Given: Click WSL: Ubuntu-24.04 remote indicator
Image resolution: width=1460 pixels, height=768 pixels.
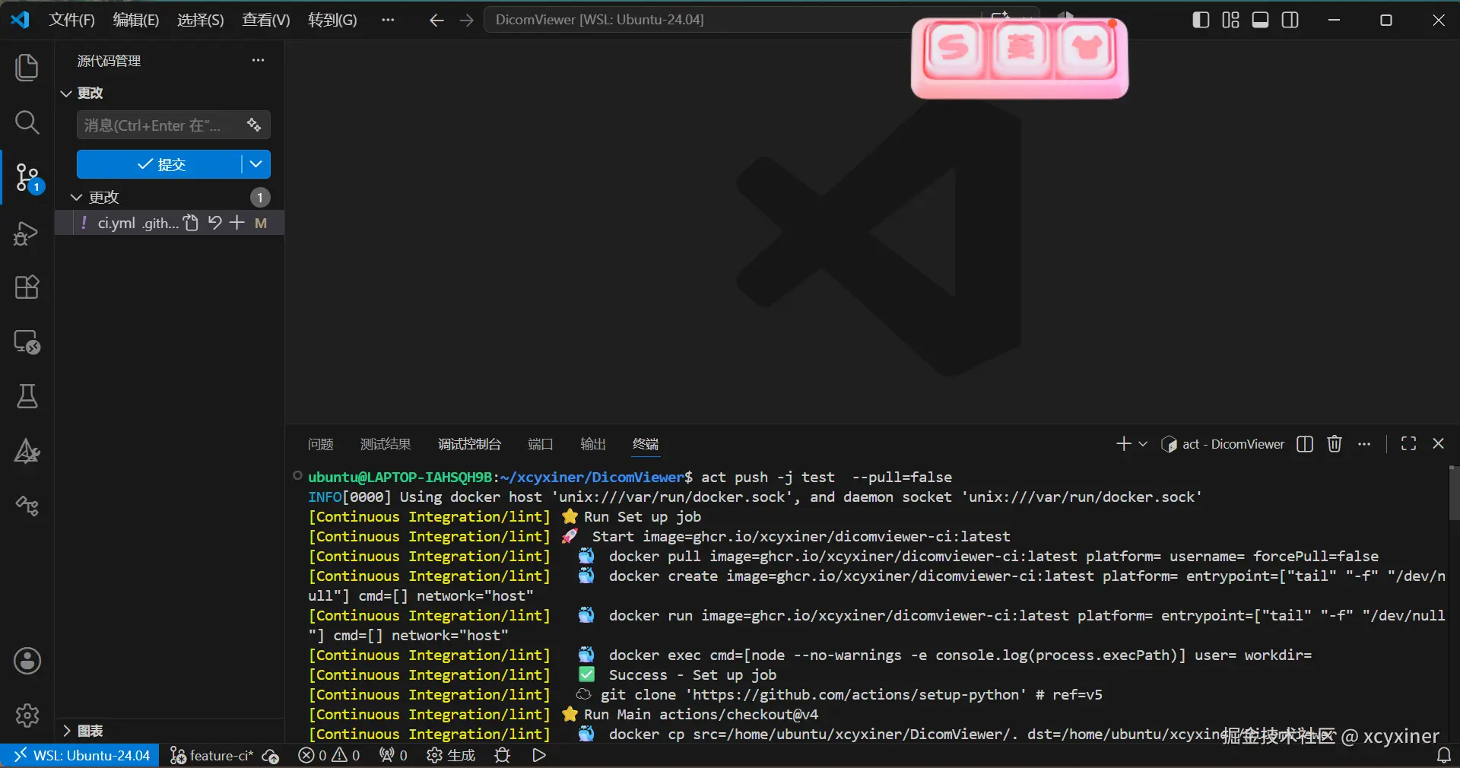Looking at the screenshot, I should [x=80, y=756].
